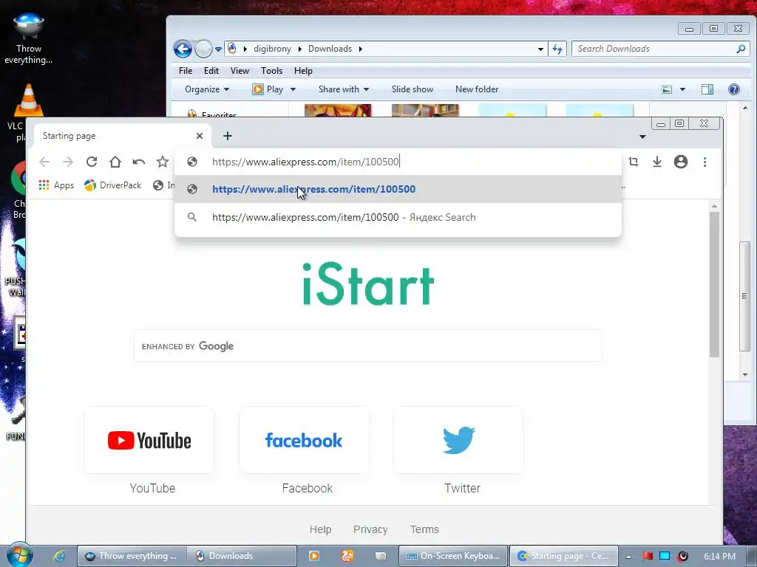This screenshot has height=567, width=757.
Task: Open Internet Explorer from taskbar
Action: pyautogui.click(x=59, y=556)
